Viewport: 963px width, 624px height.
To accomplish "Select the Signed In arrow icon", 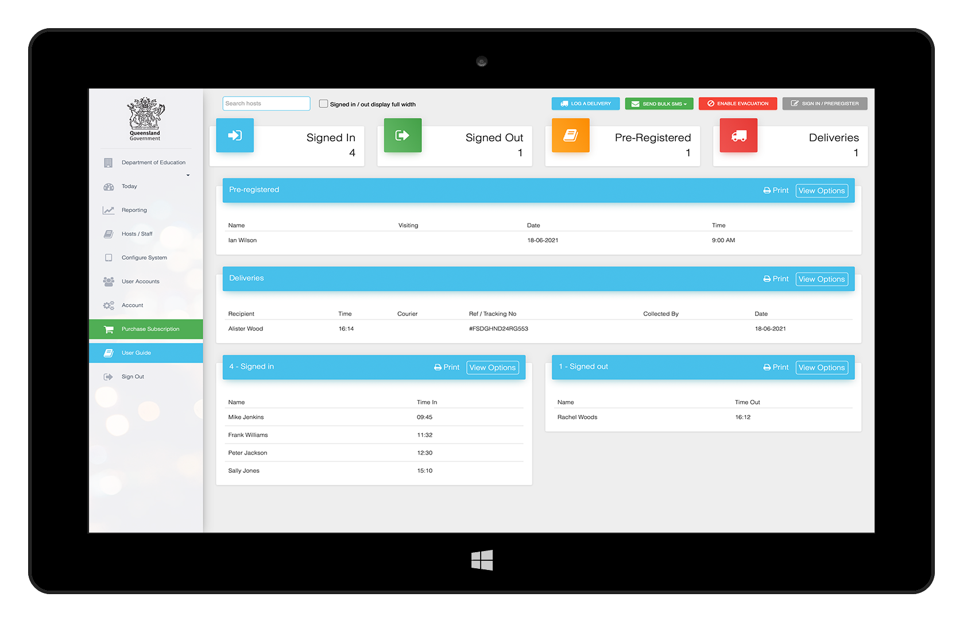I will 234,135.
